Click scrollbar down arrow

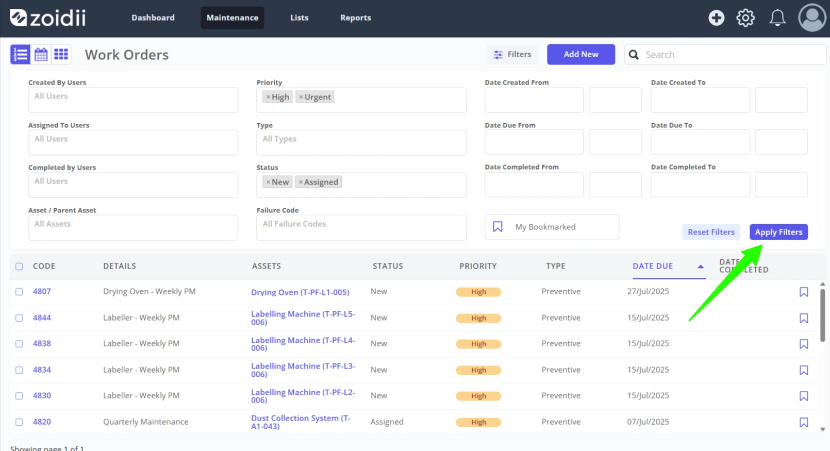[822, 429]
